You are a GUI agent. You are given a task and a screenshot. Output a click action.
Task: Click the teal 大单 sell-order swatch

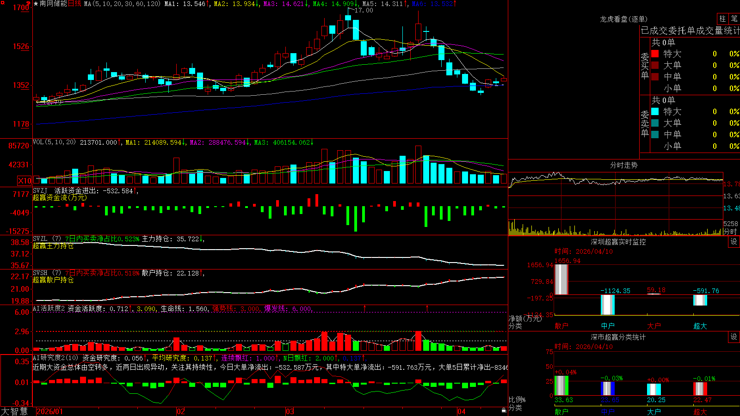655,123
